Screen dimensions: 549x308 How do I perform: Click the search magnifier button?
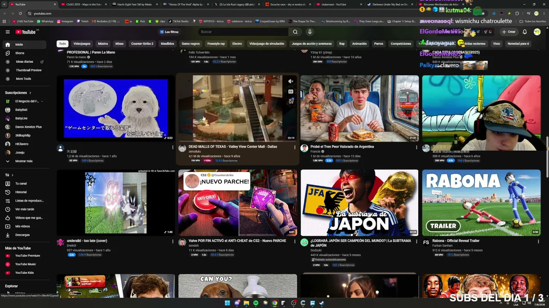(x=295, y=32)
